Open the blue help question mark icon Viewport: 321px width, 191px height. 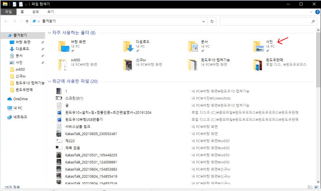point(317,12)
